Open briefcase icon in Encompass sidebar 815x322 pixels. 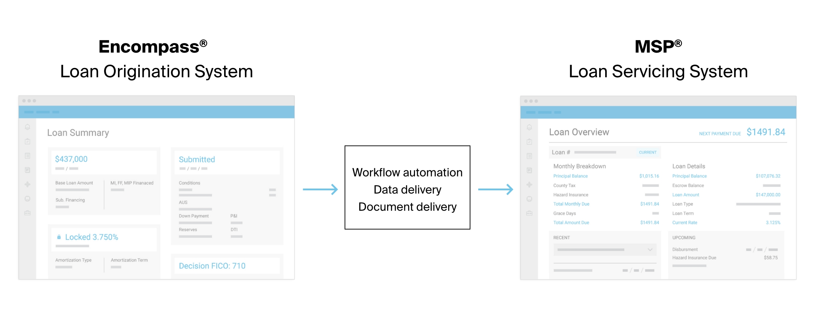coord(28,213)
